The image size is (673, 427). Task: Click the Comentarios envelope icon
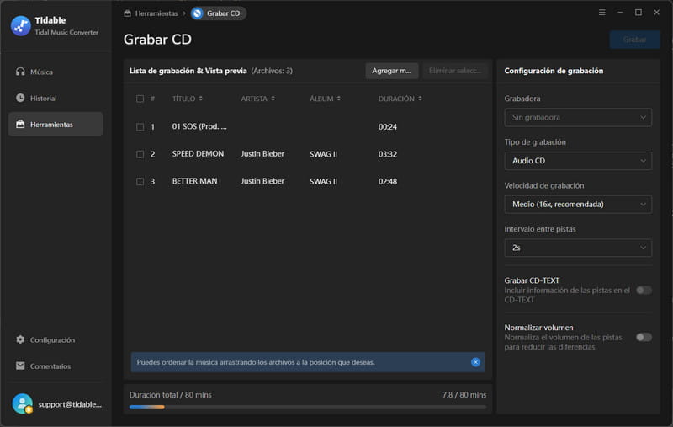[20, 366]
